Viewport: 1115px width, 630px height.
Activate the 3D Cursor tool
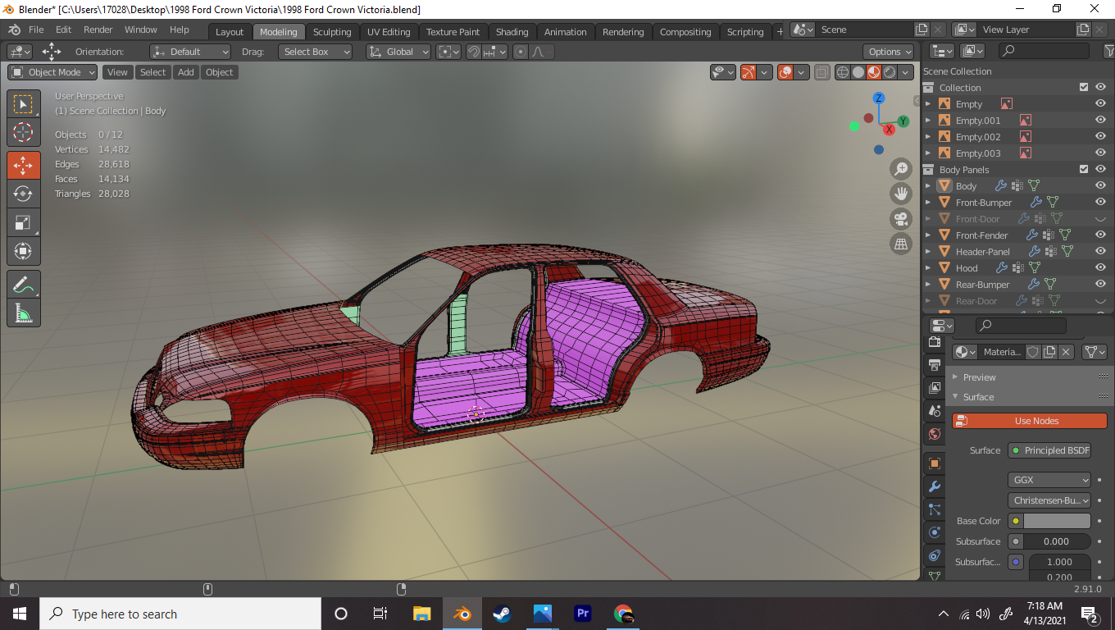pos(24,132)
